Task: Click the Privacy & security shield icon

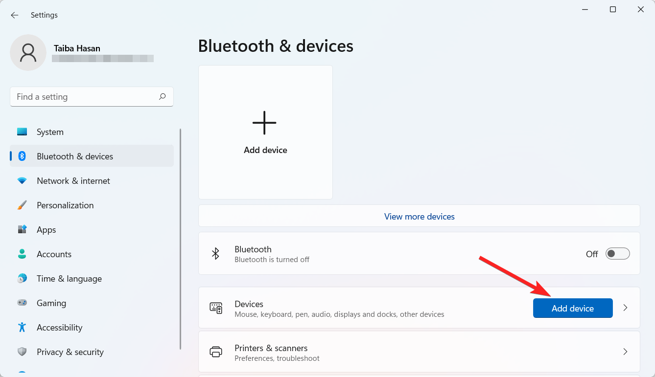Action: pos(22,352)
